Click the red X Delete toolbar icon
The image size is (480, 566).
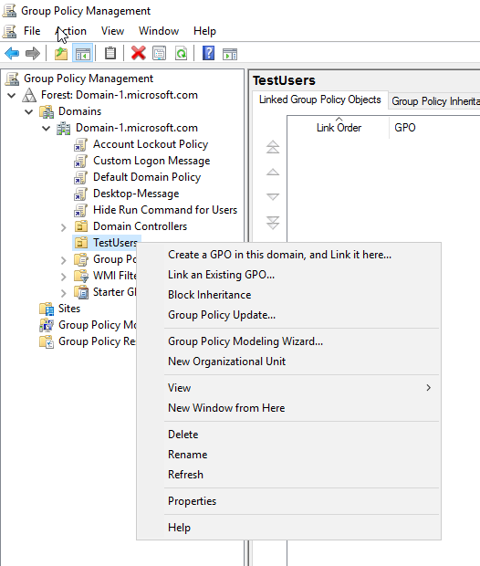point(138,54)
